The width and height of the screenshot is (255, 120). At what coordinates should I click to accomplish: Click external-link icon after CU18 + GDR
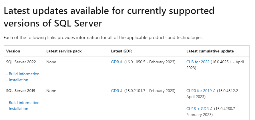pyautogui.click(x=211, y=109)
